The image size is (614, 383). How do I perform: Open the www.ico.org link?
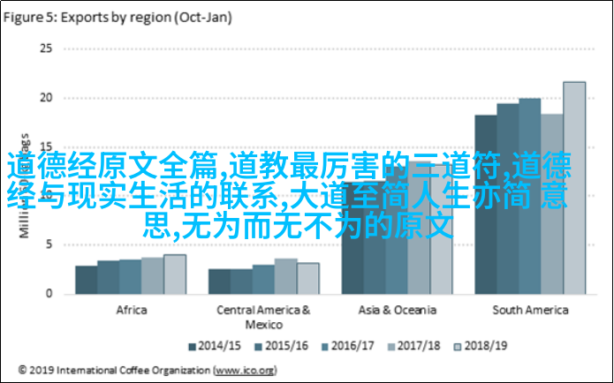click(x=246, y=368)
